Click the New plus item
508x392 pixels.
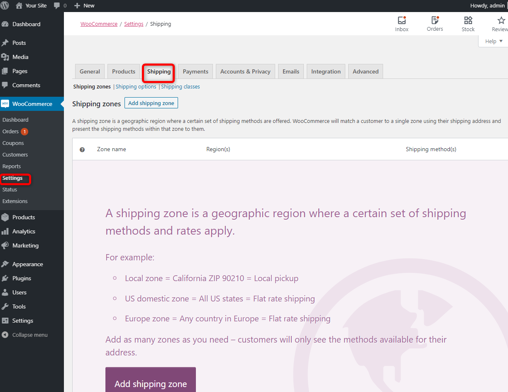pyautogui.click(x=84, y=5)
